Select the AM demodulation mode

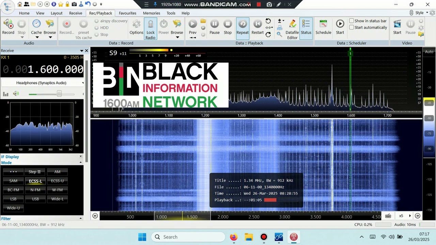(x=57, y=172)
